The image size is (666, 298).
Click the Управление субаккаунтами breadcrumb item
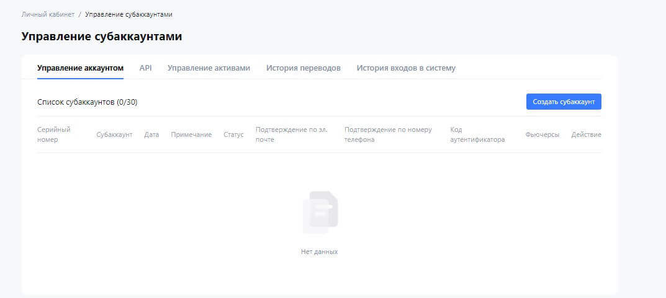pos(128,14)
